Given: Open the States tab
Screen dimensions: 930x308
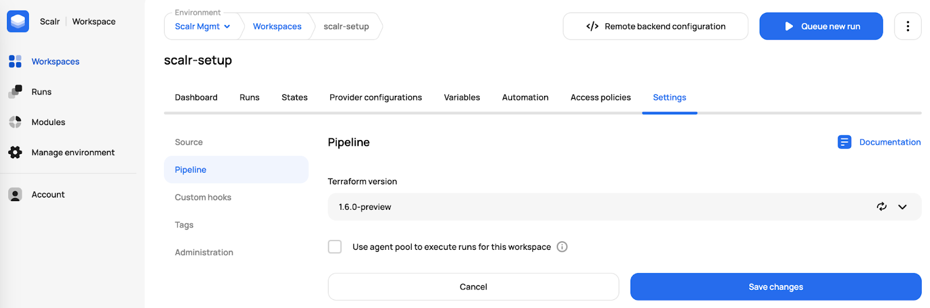Looking at the screenshot, I should pyautogui.click(x=295, y=98).
